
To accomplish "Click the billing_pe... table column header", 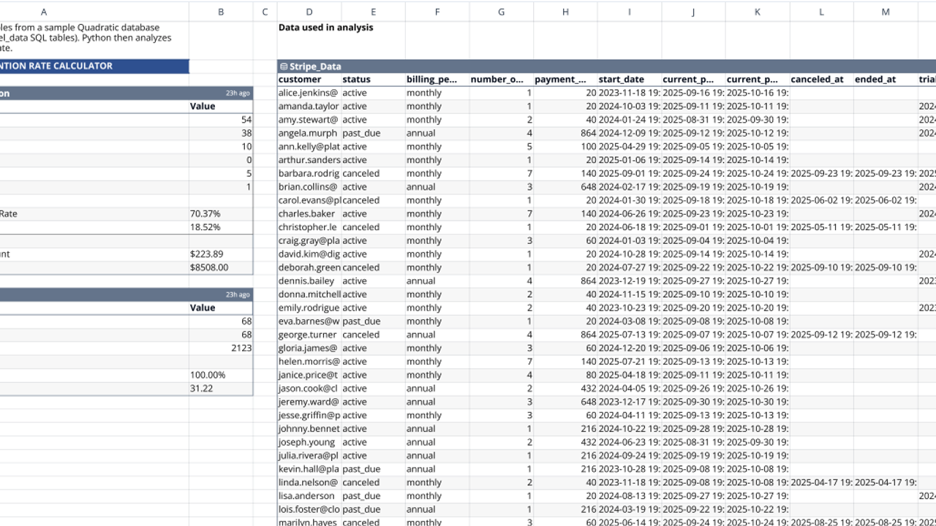I will click(437, 80).
